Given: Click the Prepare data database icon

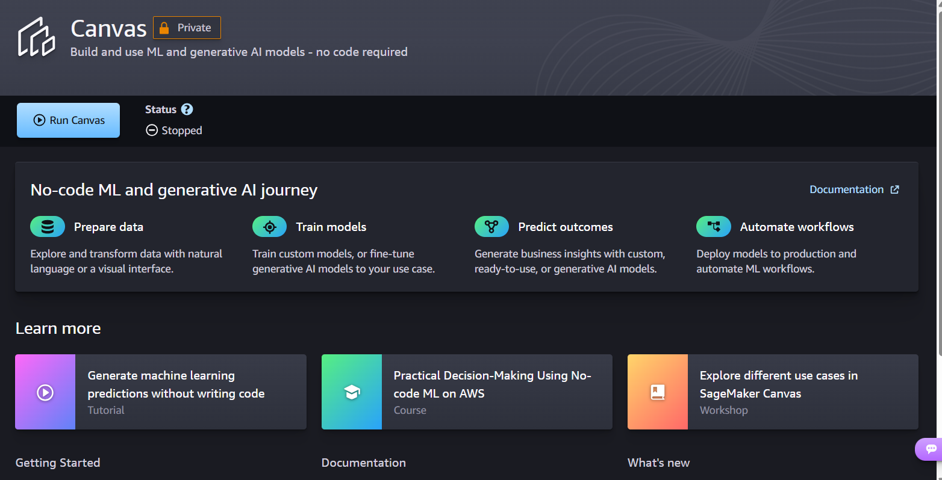Looking at the screenshot, I should point(48,227).
